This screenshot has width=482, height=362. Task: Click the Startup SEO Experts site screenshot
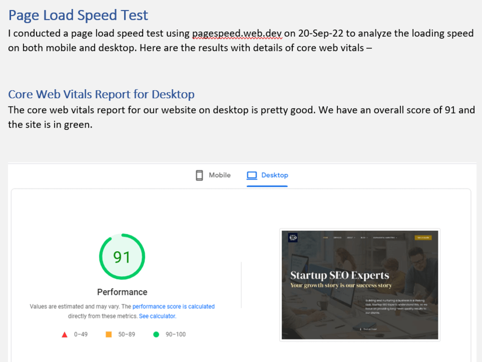click(360, 285)
